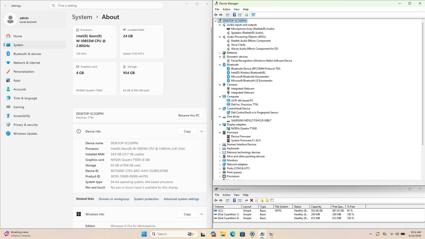Click the Find a setting search box
425x239 pixels.
point(106,6)
